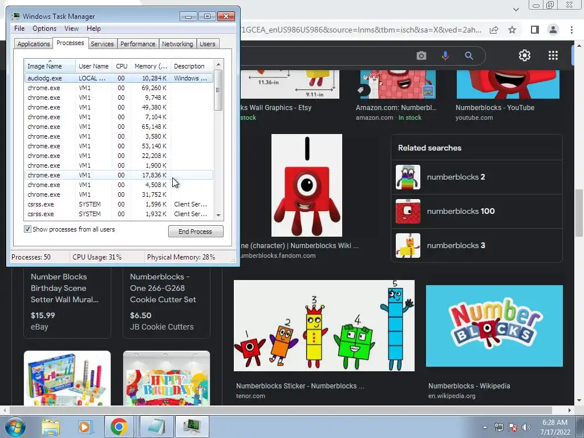The width and height of the screenshot is (584, 438).
Task: Select chrome.exe using 31,752 K memory
Action: pos(119,194)
